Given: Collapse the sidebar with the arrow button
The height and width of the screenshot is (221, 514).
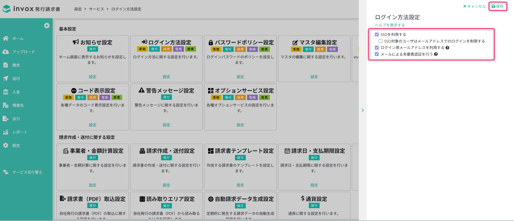Looking at the screenshot, I should click(47, 25).
